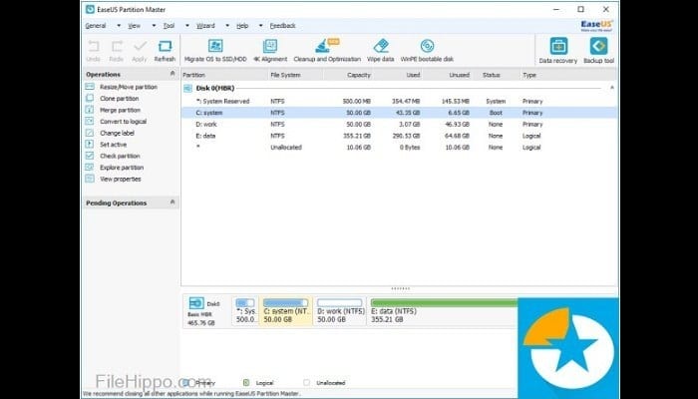Viewport: 698px width, 399px height.
Task: Click the Convert to logical link
Action: pos(124,122)
